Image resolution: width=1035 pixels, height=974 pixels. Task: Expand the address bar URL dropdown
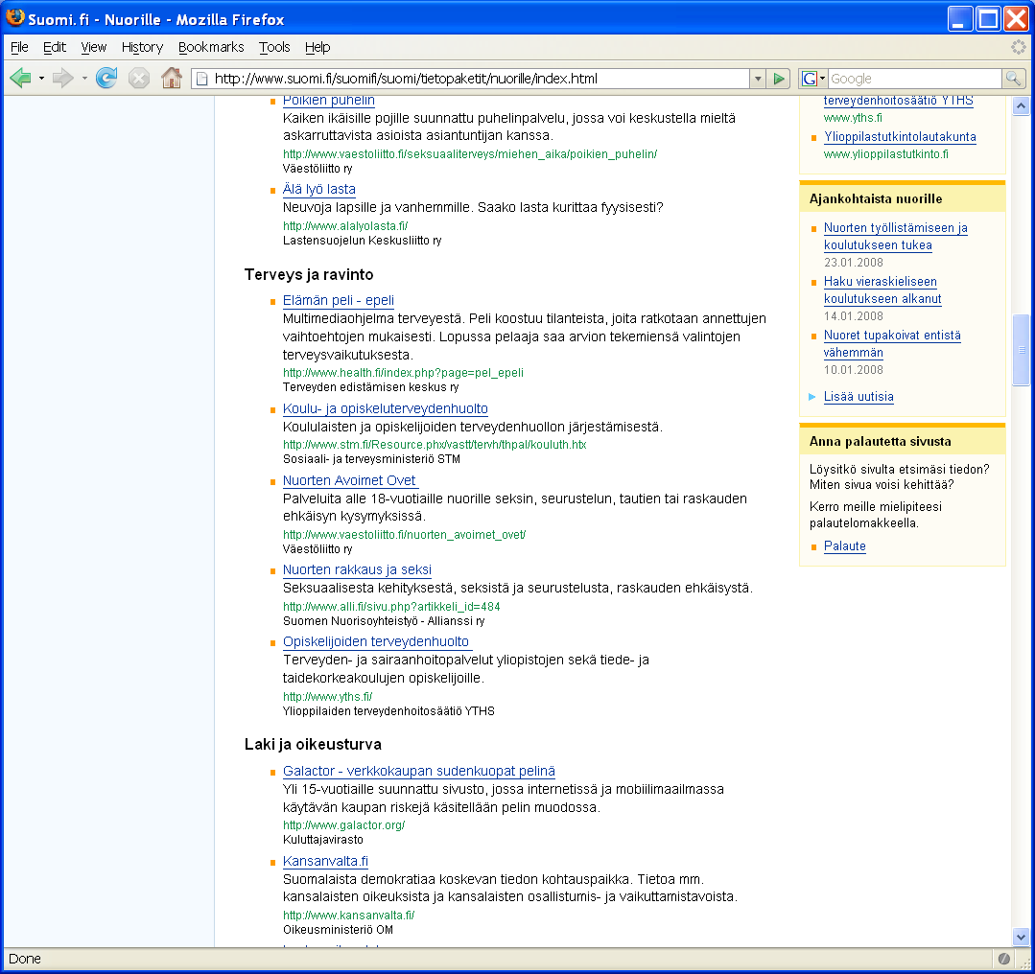click(x=758, y=79)
